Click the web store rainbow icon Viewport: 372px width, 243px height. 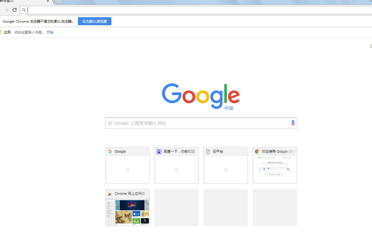(x=110, y=194)
